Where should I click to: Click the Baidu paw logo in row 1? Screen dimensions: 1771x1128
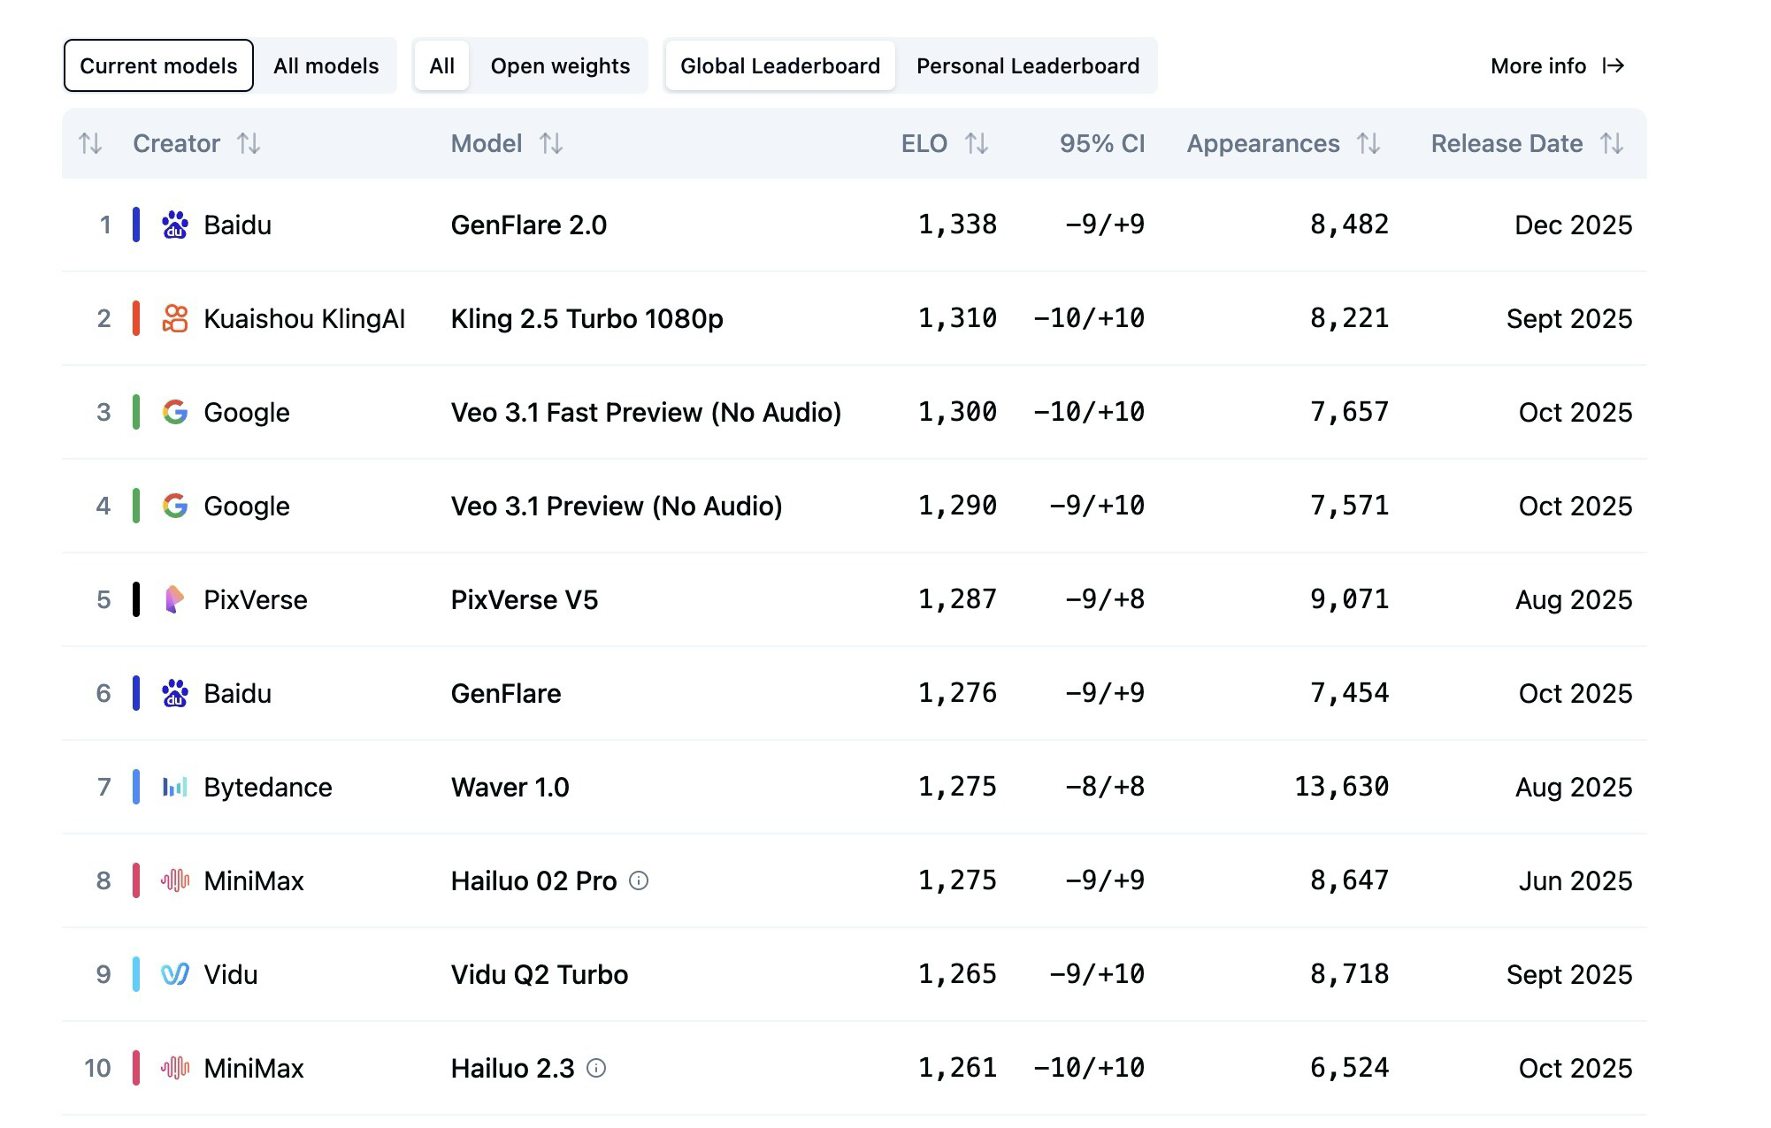tap(175, 225)
